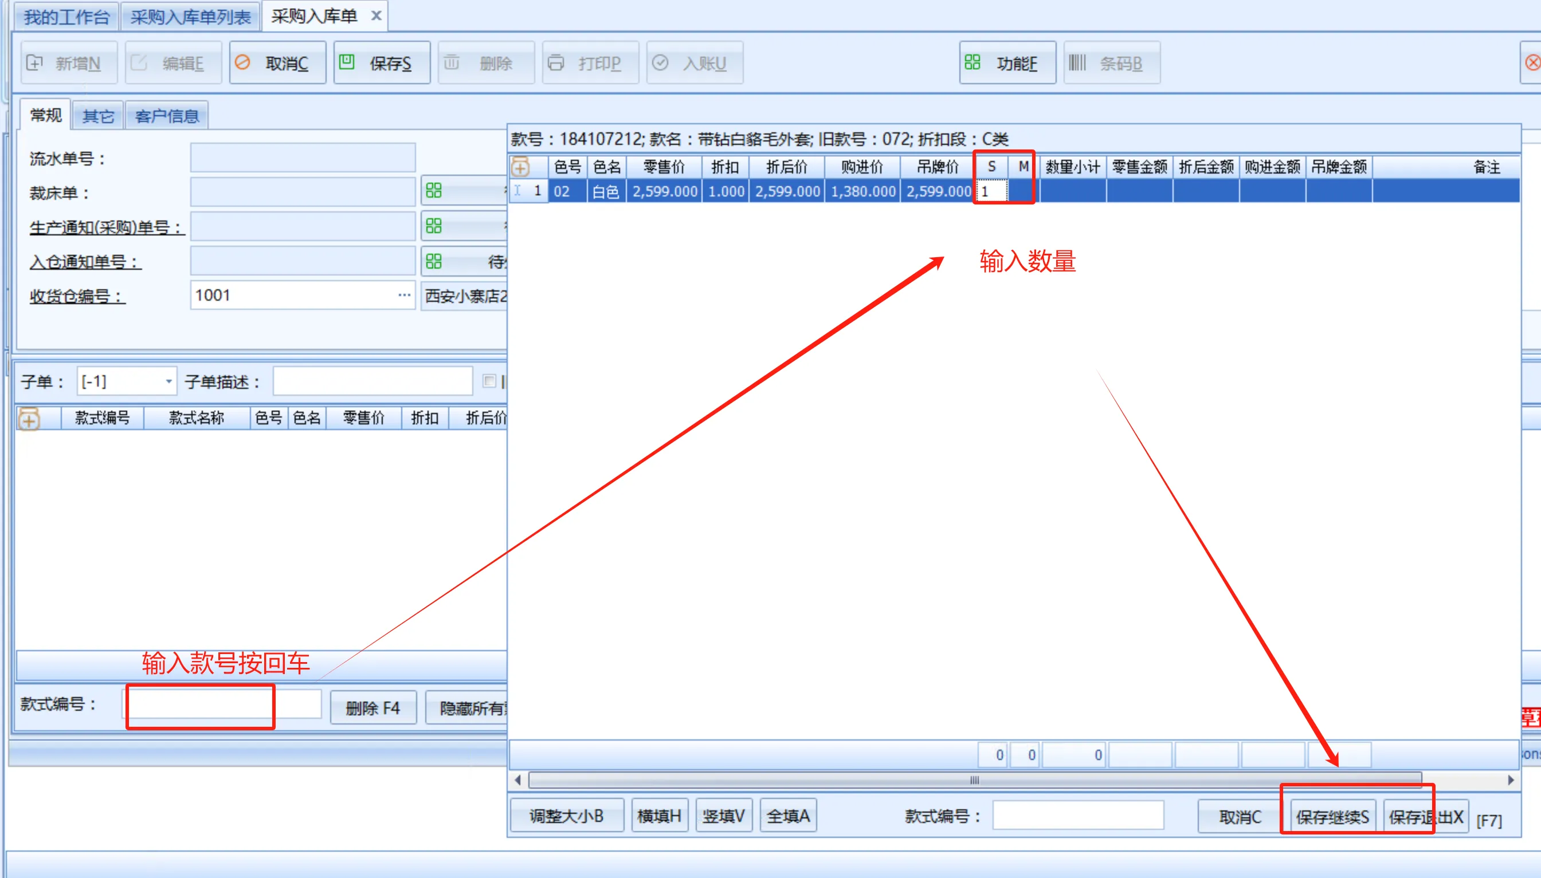
Task: Open the Function (功能F) menu icon
Action: click(973, 63)
